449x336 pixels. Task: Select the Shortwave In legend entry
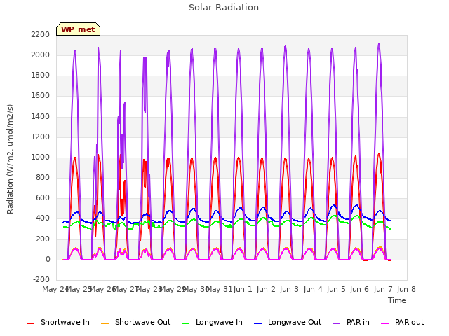click(58, 322)
